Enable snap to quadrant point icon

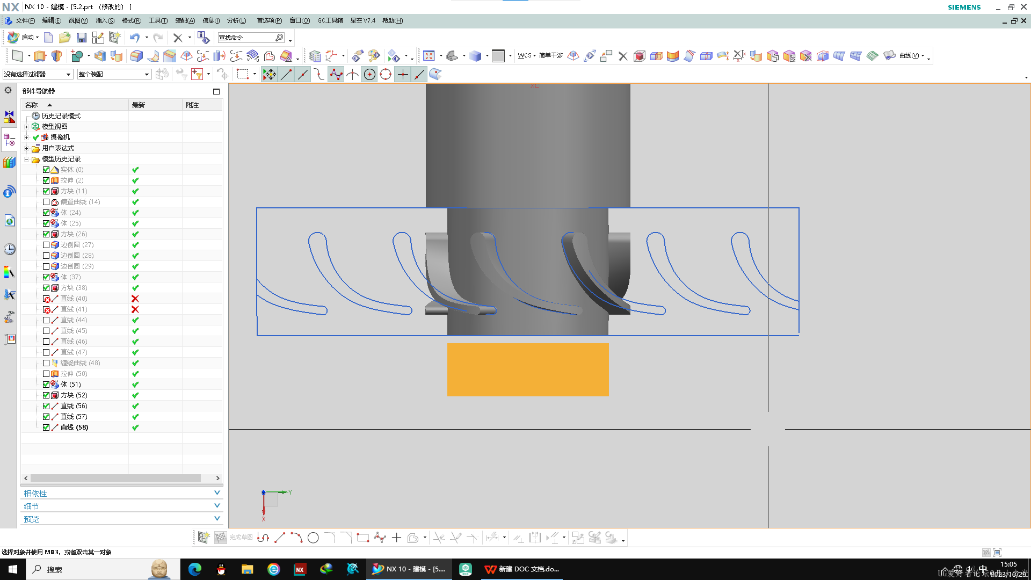(386, 75)
